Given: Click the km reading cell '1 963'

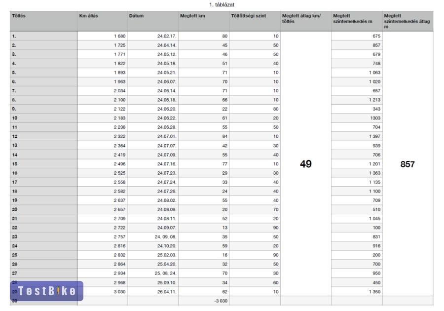Looking at the screenshot, I should 102,81.
